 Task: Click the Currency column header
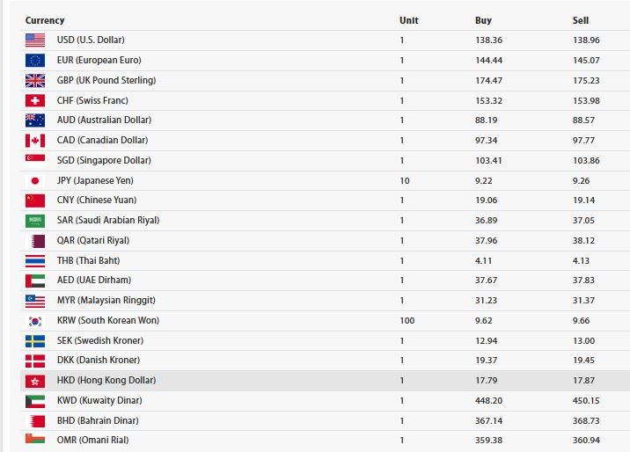45,20
